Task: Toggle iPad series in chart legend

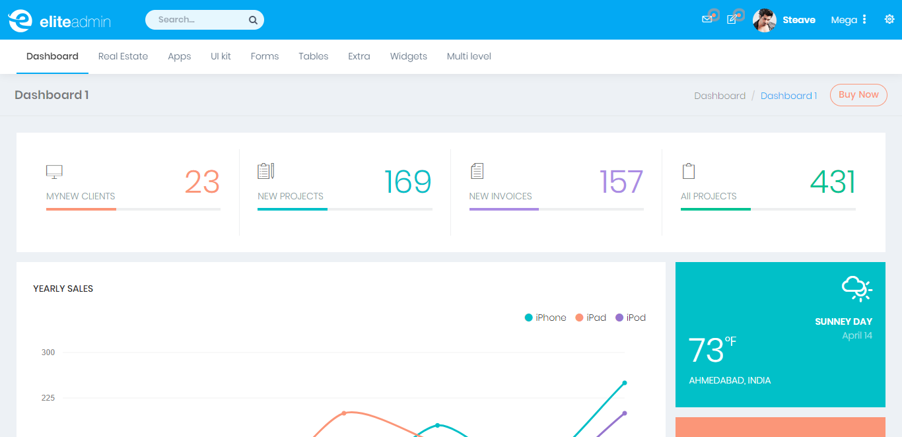Action: 591,318
